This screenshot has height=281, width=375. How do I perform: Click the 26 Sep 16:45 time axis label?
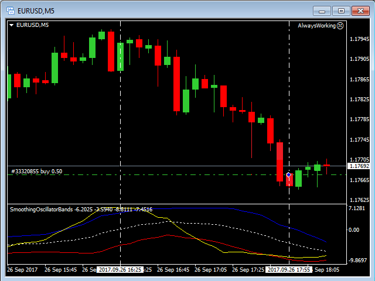point(174,270)
